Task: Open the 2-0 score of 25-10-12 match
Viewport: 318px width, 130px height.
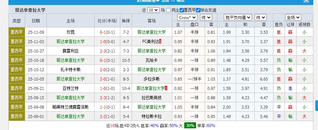Action: click(x=103, y=70)
